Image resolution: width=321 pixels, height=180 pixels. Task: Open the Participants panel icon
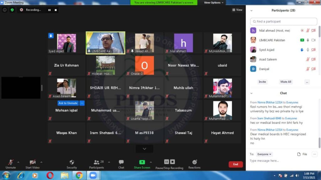pos(97,162)
